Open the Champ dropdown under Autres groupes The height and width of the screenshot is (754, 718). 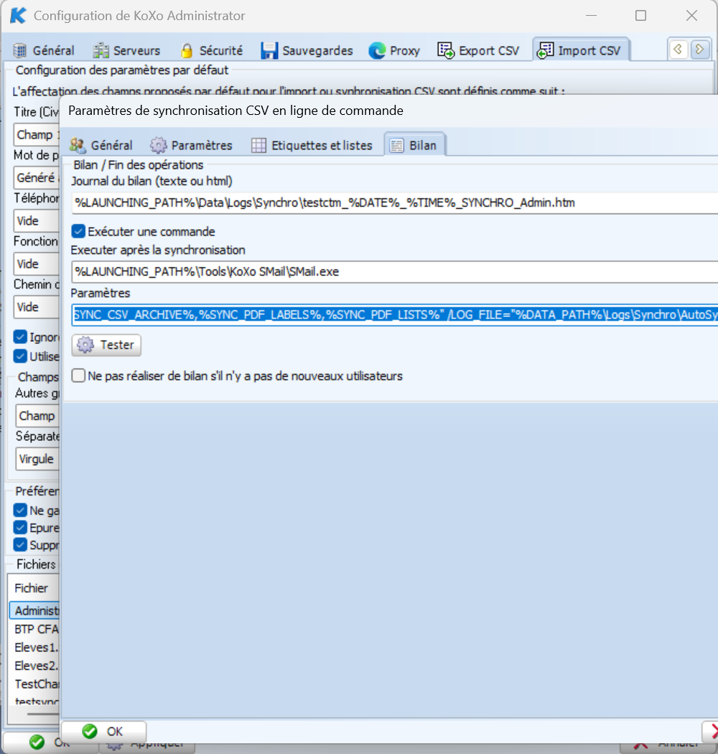[37, 416]
